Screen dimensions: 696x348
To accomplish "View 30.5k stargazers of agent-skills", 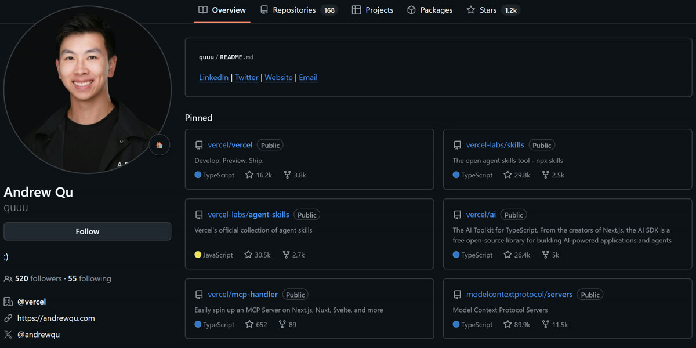I will [258, 255].
